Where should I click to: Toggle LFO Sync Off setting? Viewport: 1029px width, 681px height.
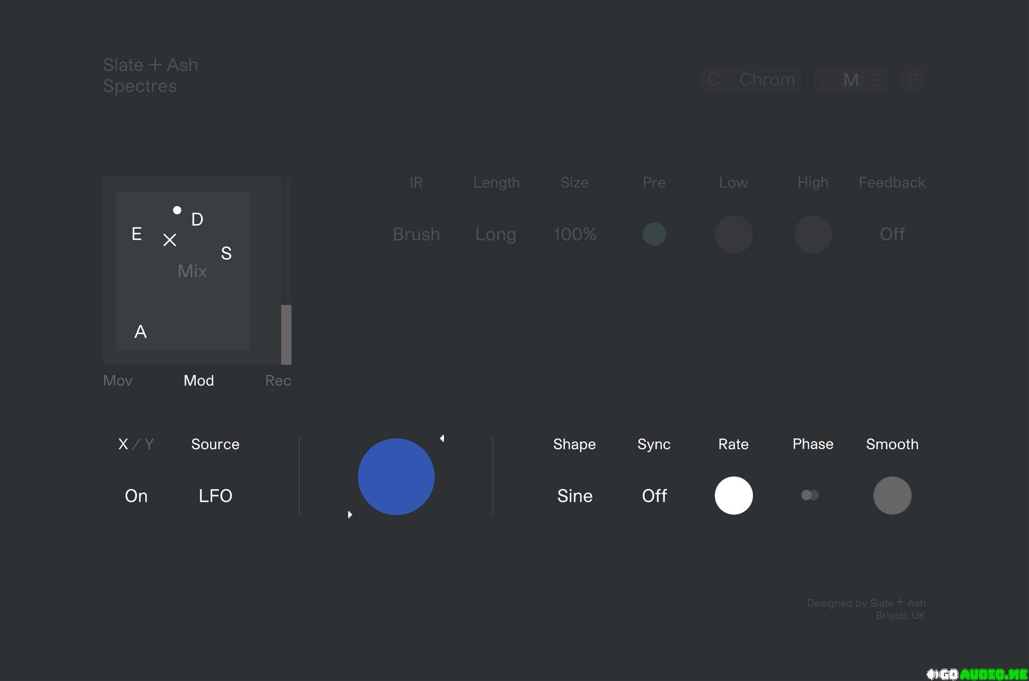654,496
